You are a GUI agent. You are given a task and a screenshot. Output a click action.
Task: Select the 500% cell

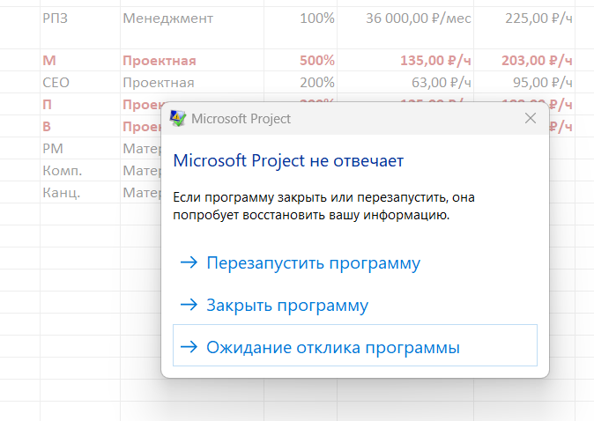(301, 60)
